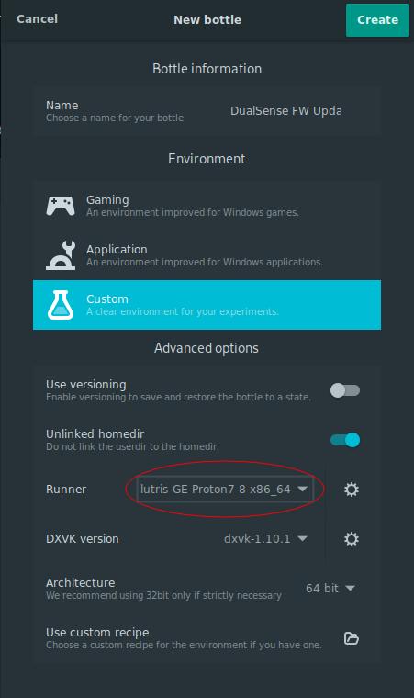Image resolution: width=414 pixels, height=698 pixels.
Task: Click the Architecture setting label
Action: click(81, 582)
